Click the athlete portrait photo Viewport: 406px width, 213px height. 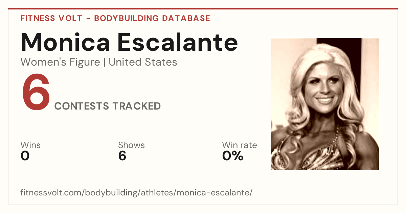325,104
